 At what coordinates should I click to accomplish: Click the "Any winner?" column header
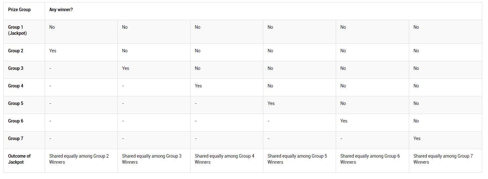click(x=61, y=10)
